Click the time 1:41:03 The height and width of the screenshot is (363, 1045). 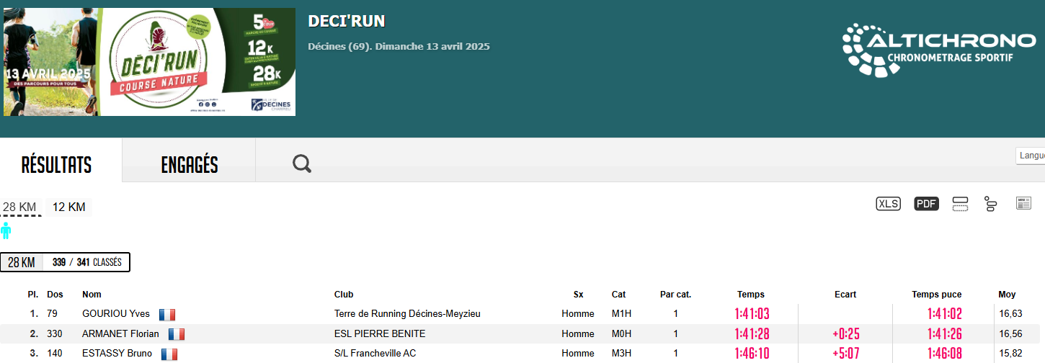point(752,314)
